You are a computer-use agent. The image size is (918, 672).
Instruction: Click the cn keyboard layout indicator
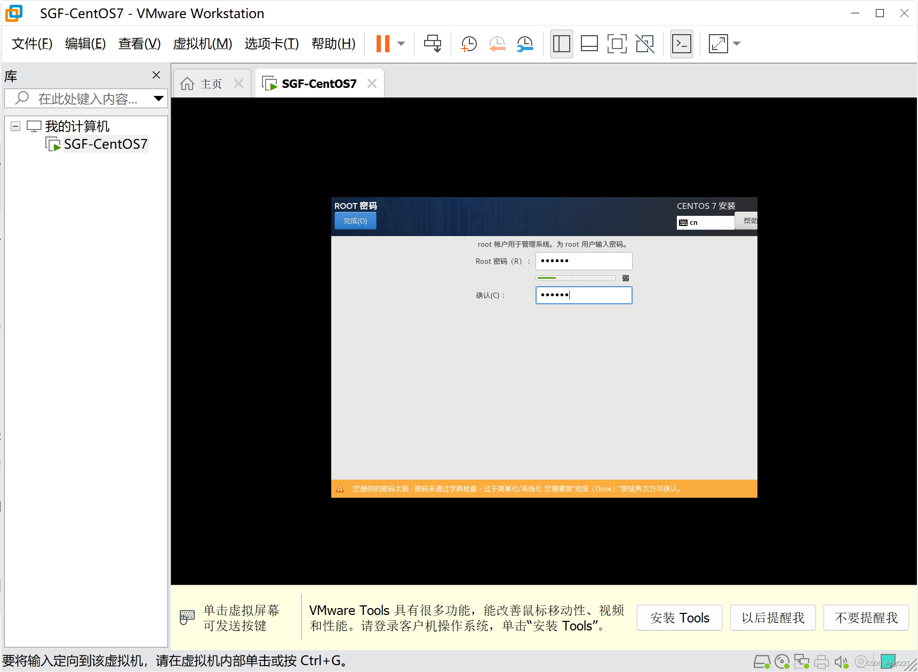tap(705, 223)
